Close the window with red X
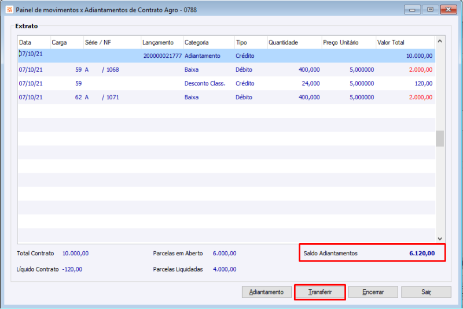Viewport: 463px width, 309px height. [448, 10]
